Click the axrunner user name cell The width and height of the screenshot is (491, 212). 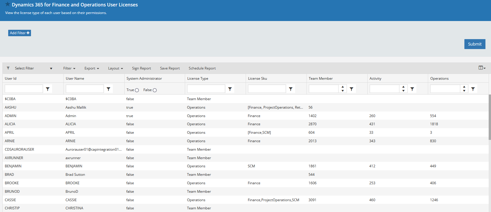pyautogui.click(x=73, y=158)
